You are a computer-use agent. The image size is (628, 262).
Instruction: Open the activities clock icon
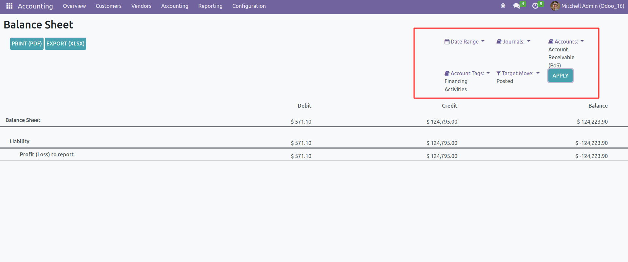coord(535,6)
